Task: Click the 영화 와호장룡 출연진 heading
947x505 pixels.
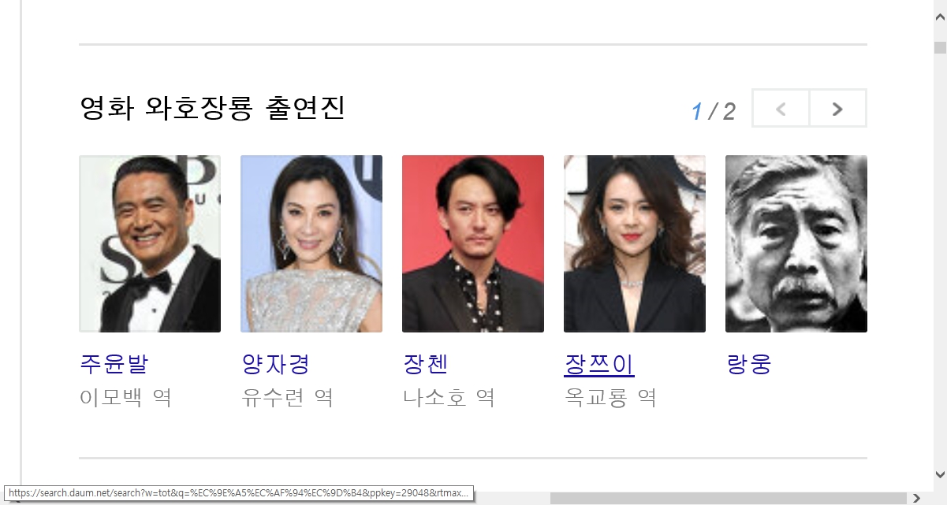Action: point(213,108)
